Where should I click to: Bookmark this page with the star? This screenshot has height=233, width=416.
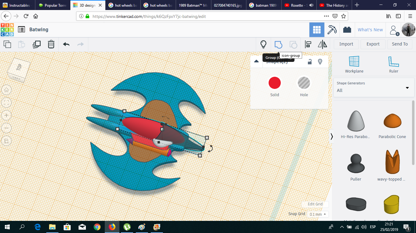click(344, 16)
